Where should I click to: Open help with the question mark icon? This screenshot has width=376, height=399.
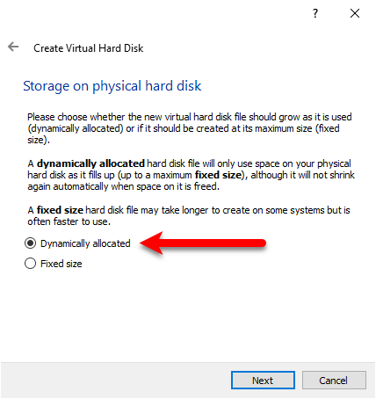click(x=315, y=13)
